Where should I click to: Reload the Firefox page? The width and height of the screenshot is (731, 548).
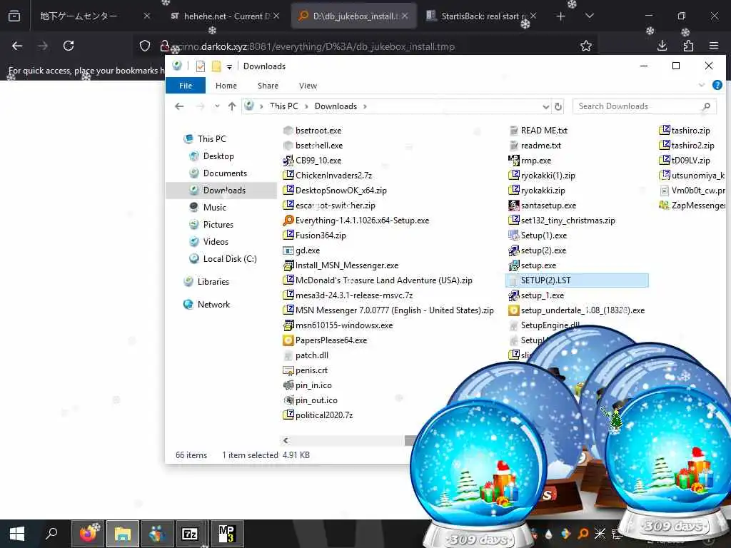coord(69,46)
